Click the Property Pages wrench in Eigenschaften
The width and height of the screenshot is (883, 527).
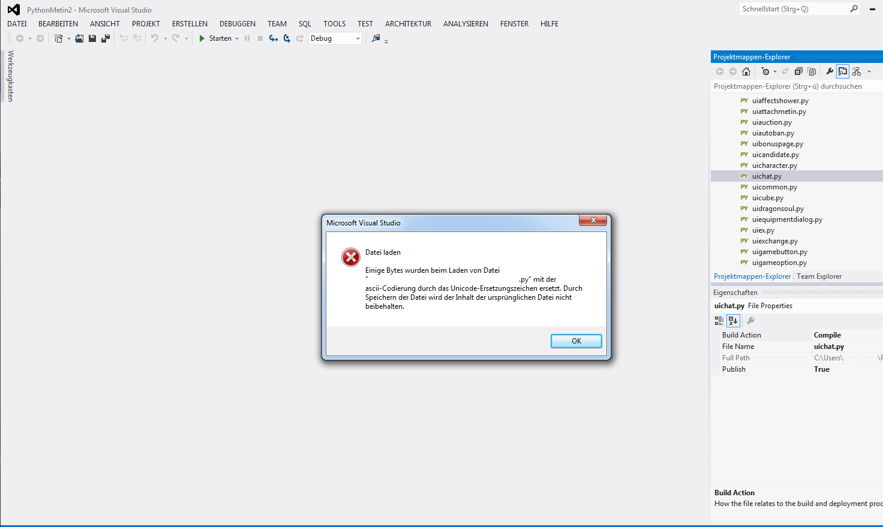(750, 321)
